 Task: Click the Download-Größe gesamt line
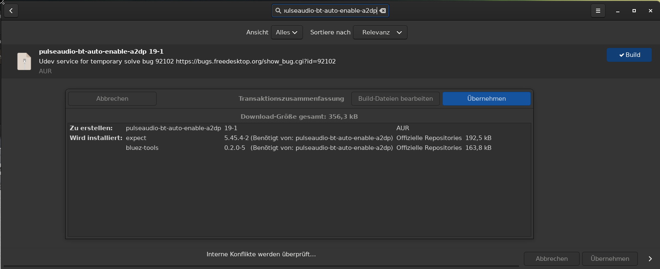299,117
